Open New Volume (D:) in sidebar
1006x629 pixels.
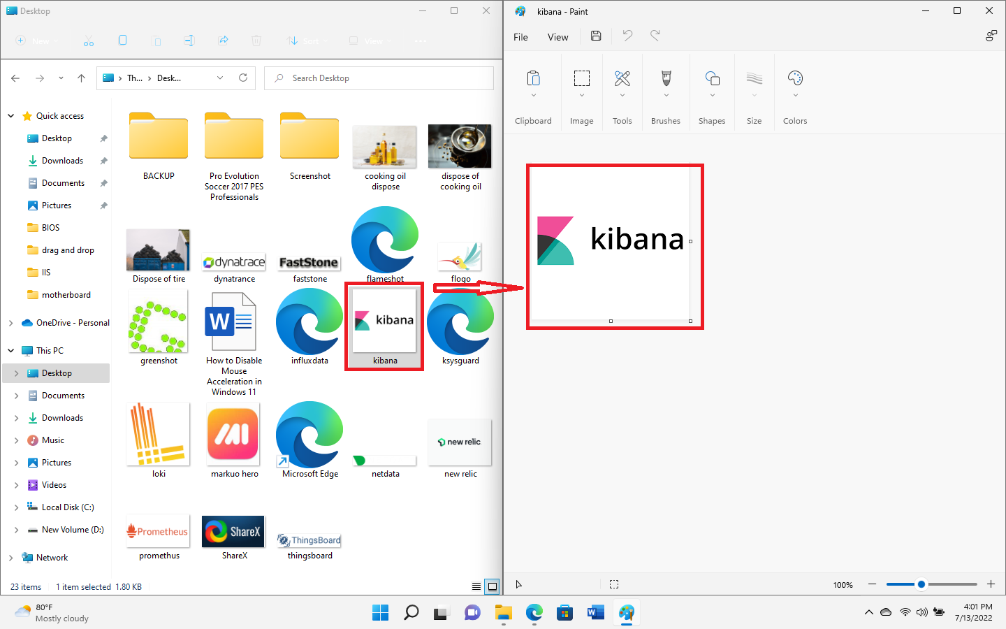[x=73, y=530]
